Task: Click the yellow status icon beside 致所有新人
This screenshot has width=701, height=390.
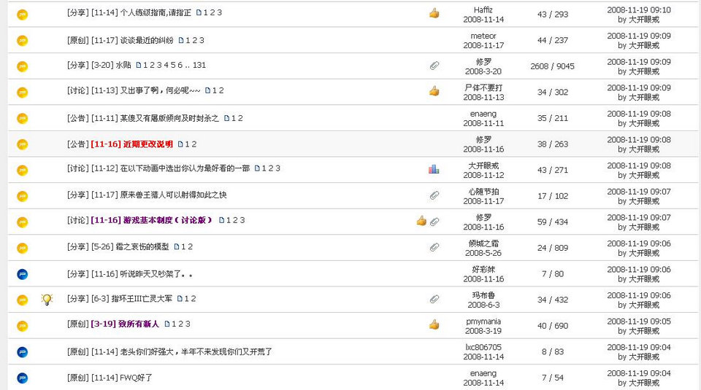Action: click(x=23, y=326)
